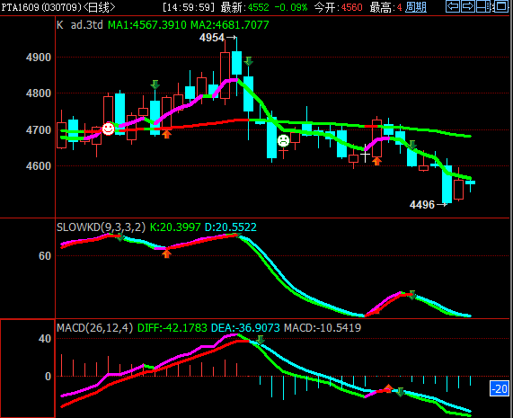This screenshot has height=418, width=513.
Task: Select green sell arrow near 4650 on right decline
Action: (x=412, y=145)
